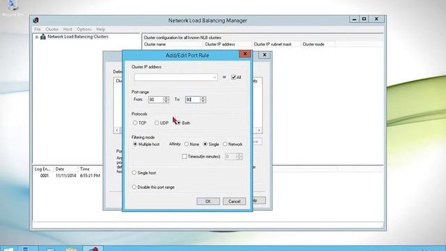This screenshot has width=446, height=251.
Task: Close the dialog behind Add/Edit Port Rule
Action: pyautogui.click(x=265, y=55)
